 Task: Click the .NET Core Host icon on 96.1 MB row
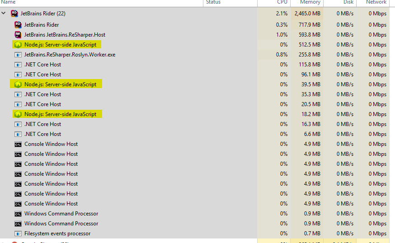[x=18, y=75]
